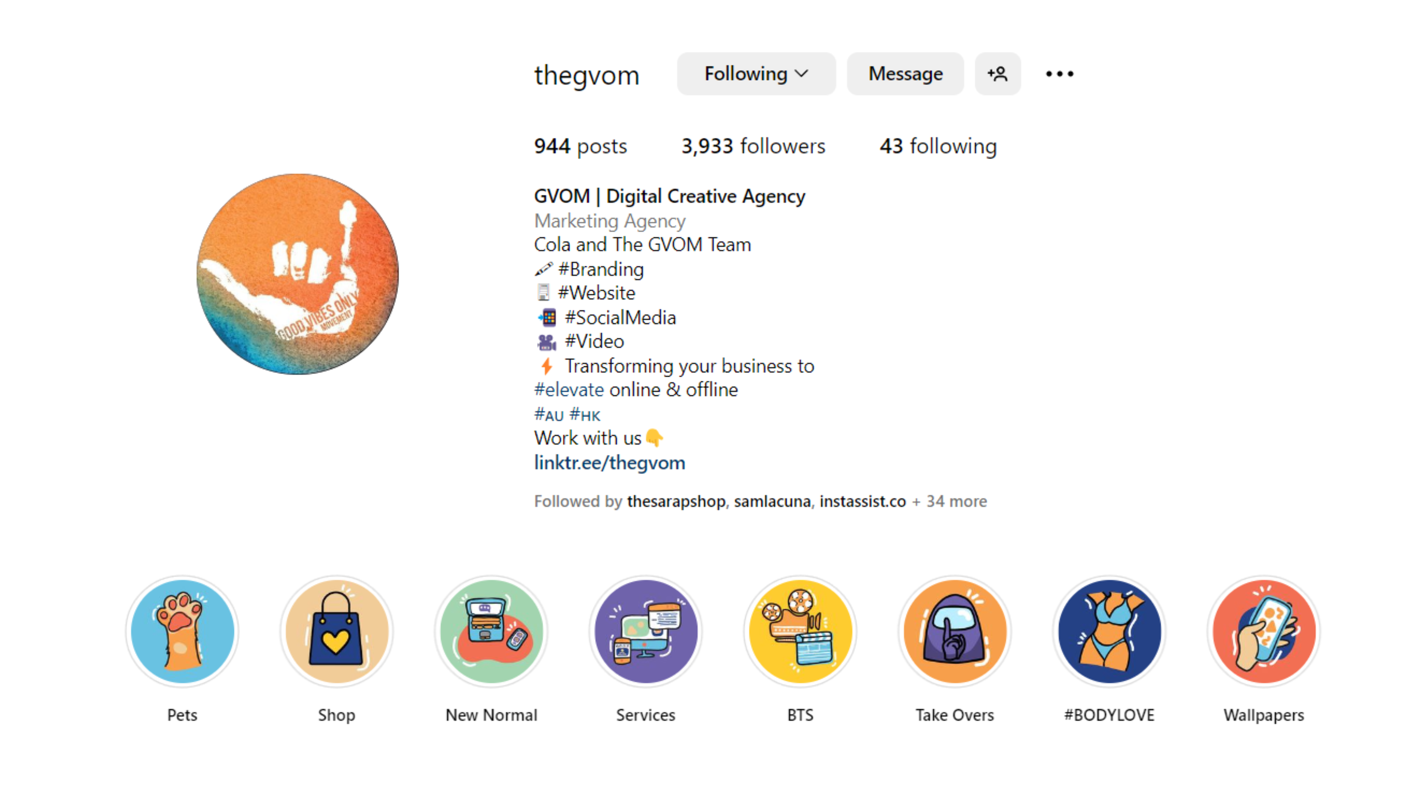
Task: Open the Take Overs highlight
Action: click(x=955, y=631)
